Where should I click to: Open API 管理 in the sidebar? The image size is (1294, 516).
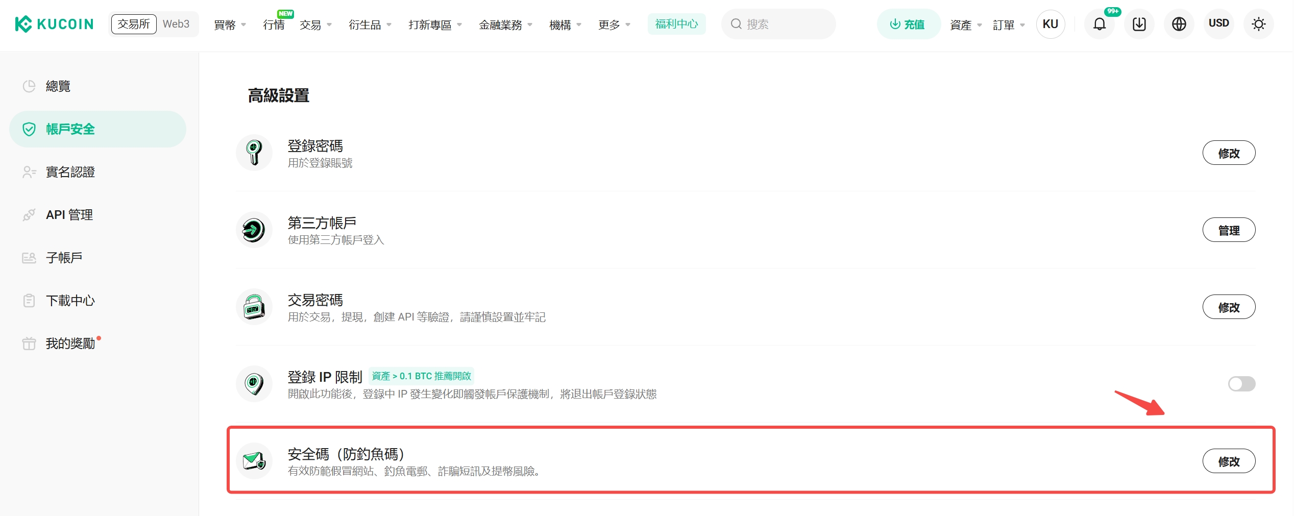click(69, 215)
